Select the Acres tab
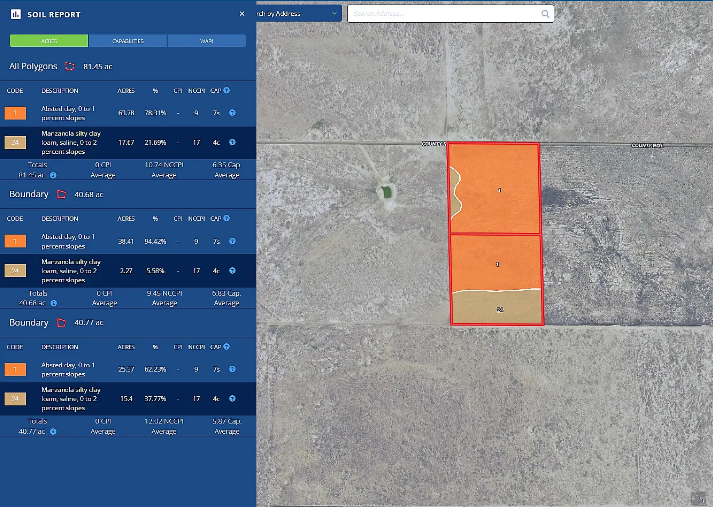The height and width of the screenshot is (507, 713). click(x=49, y=41)
